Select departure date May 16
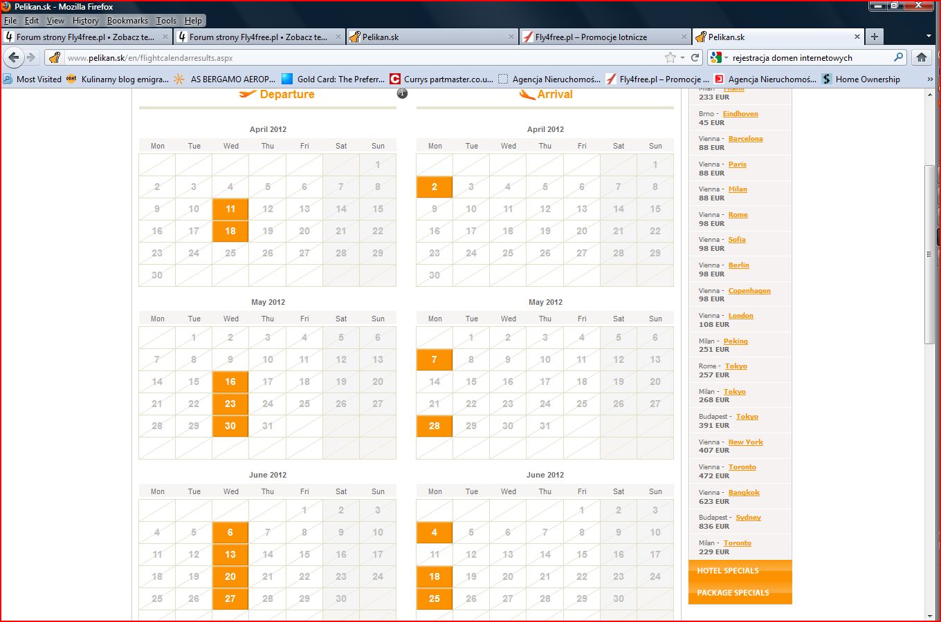 point(230,381)
